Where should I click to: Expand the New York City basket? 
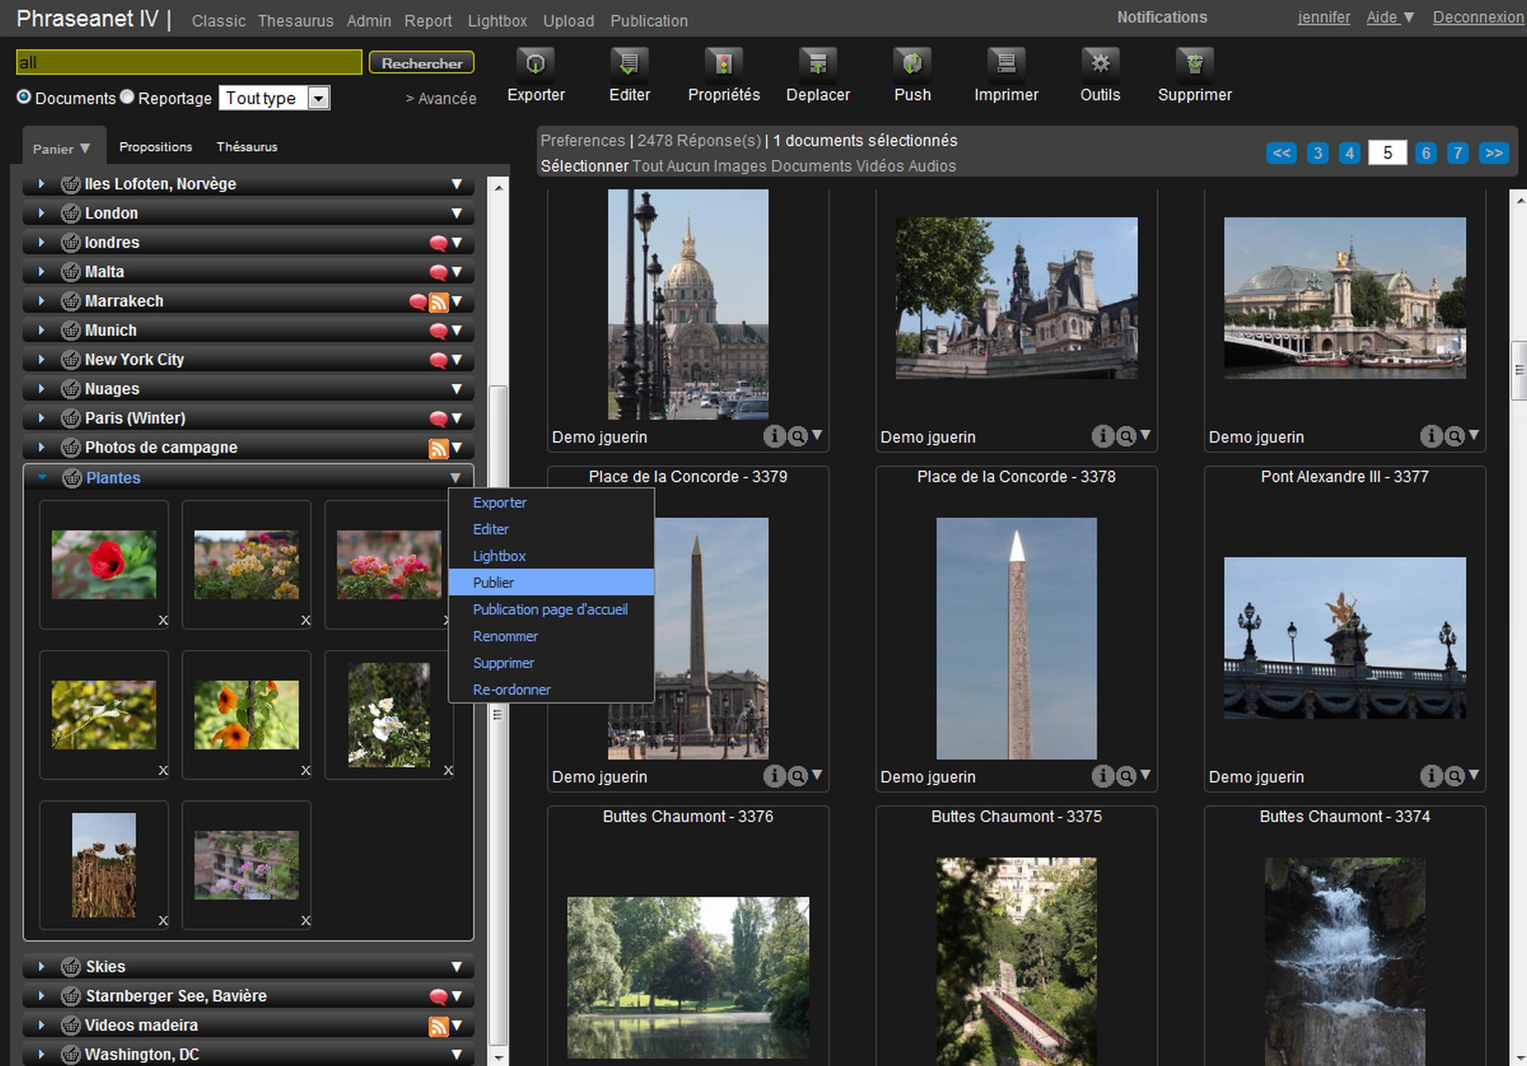pos(41,360)
